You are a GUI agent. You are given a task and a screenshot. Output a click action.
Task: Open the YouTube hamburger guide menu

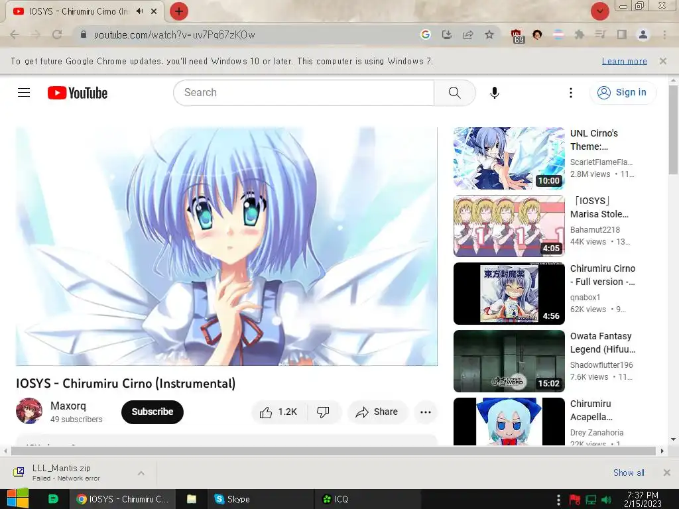pyautogui.click(x=24, y=93)
